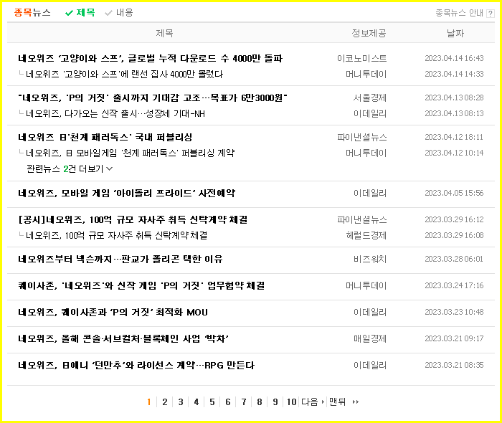Go to page 3

pyautogui.click(x=181, y=402)
